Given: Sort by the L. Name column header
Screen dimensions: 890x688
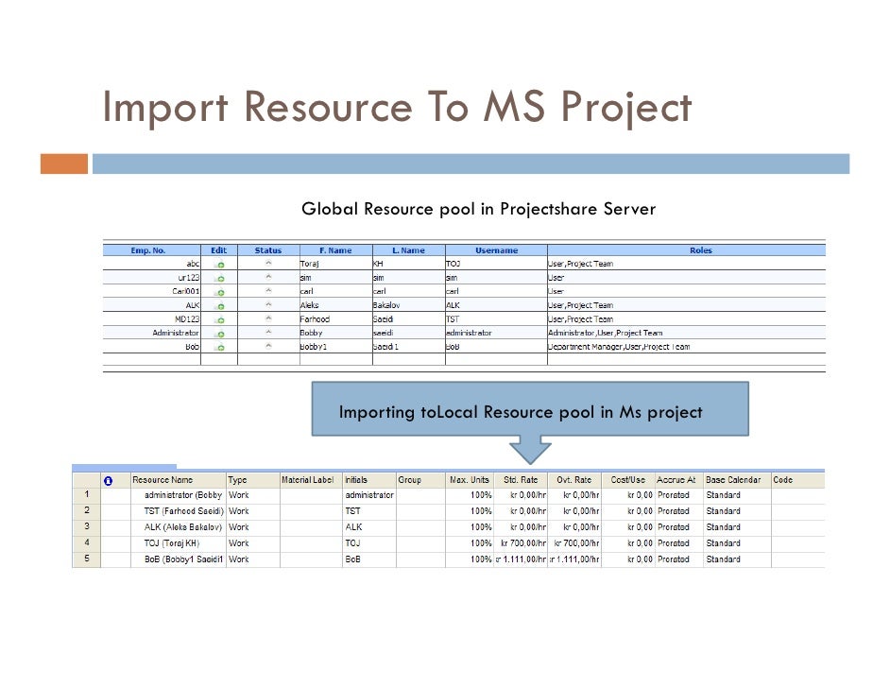Looking at the screenshot, I should [x=409, y=250].
